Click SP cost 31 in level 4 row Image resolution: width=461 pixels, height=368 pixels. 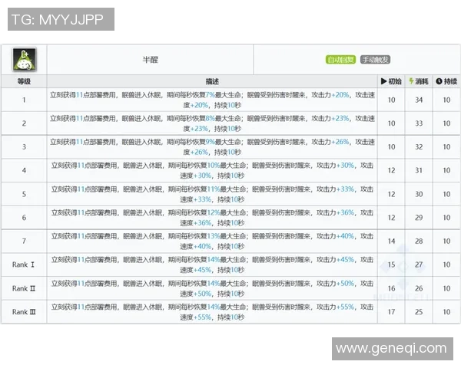tap(419, 170)
